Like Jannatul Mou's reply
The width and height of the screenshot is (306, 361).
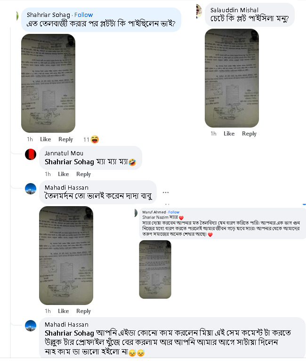[63, 174]
